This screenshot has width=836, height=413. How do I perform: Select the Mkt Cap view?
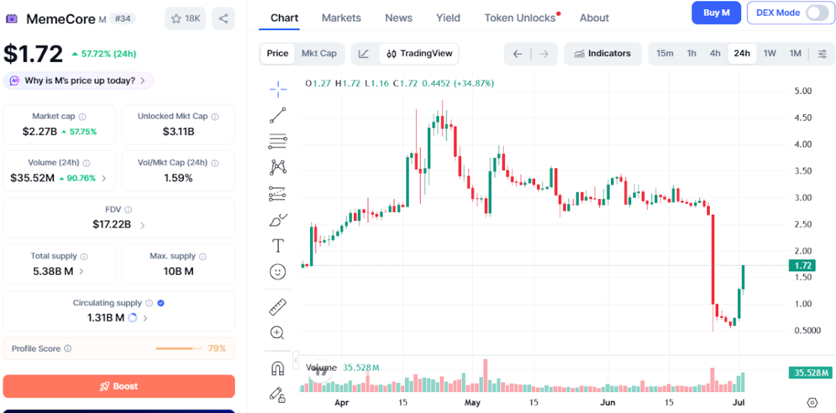click(319, 54)
